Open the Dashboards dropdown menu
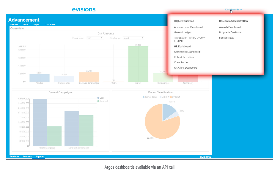The image size is (280, 174). point(233,10)
